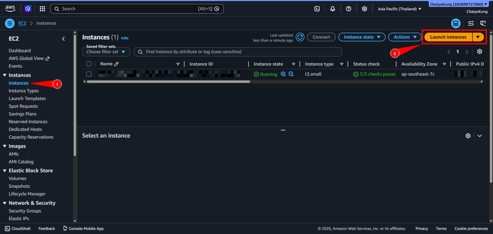The width and height of the screenshot is (493, 234).
Task: Open the table preferences gear icon
Action: 480,51
